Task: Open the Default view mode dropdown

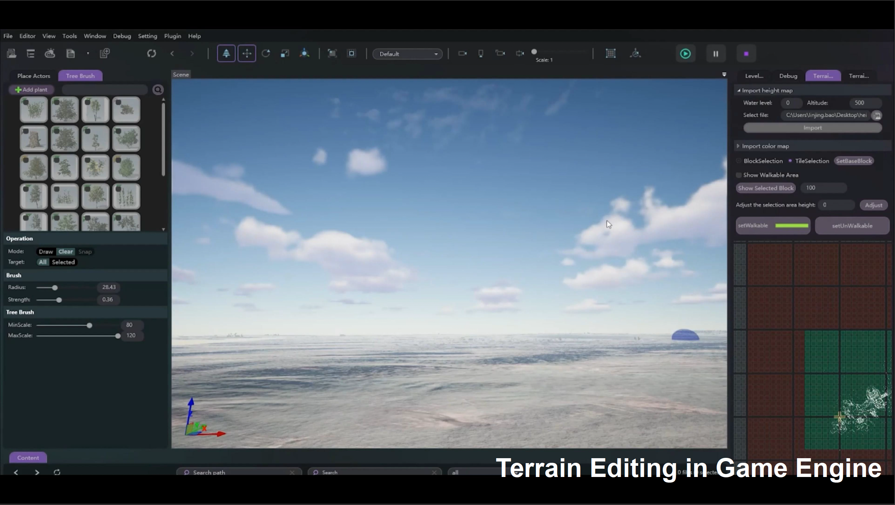Action: click(407, 54)
